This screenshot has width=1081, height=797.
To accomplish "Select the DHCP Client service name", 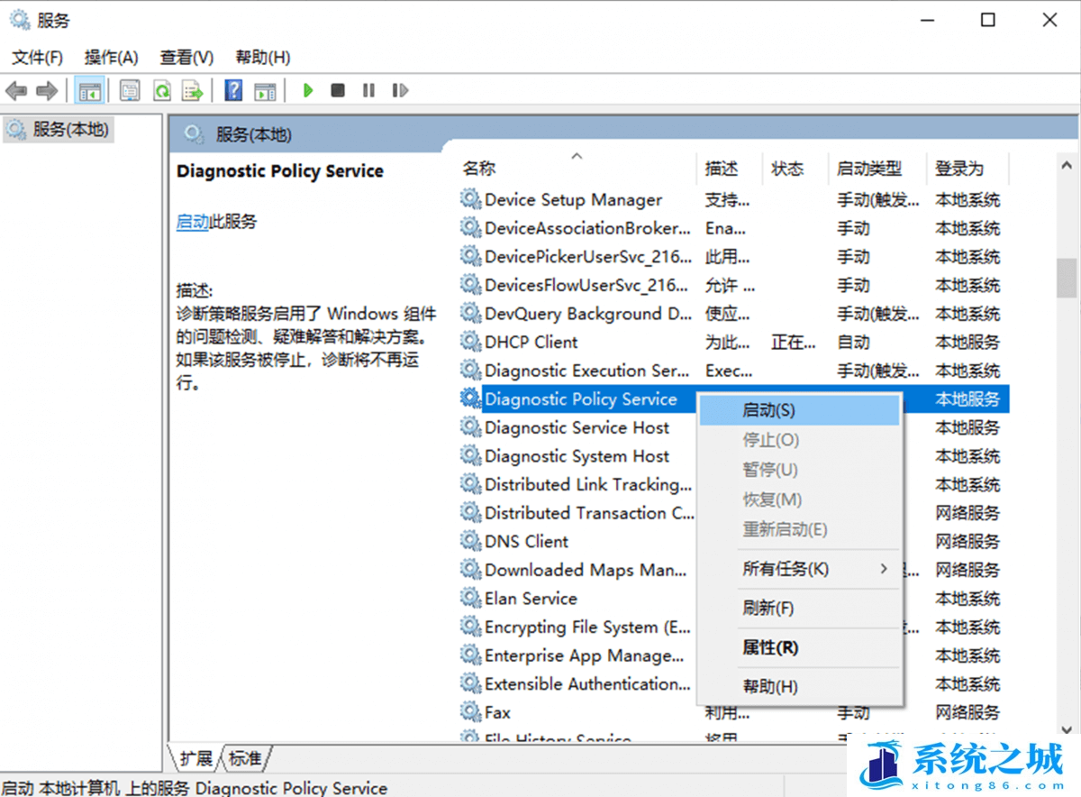I will point(531,342).
